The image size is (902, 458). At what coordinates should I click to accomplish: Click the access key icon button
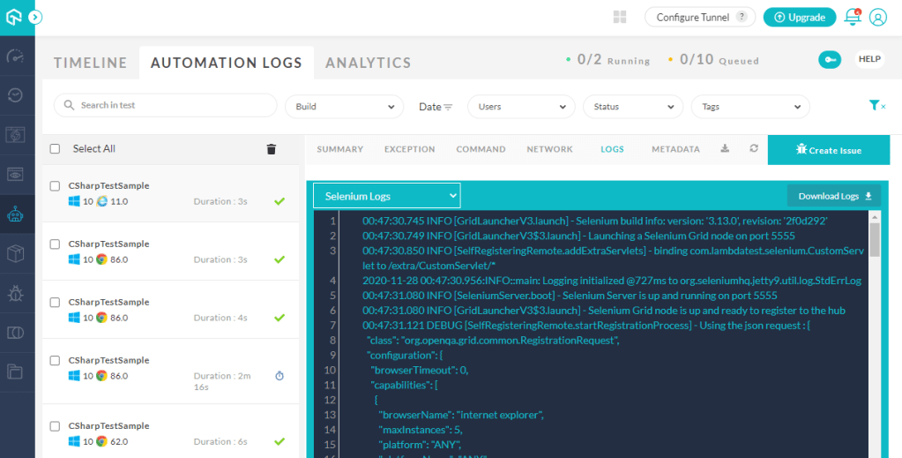[829, 59]
